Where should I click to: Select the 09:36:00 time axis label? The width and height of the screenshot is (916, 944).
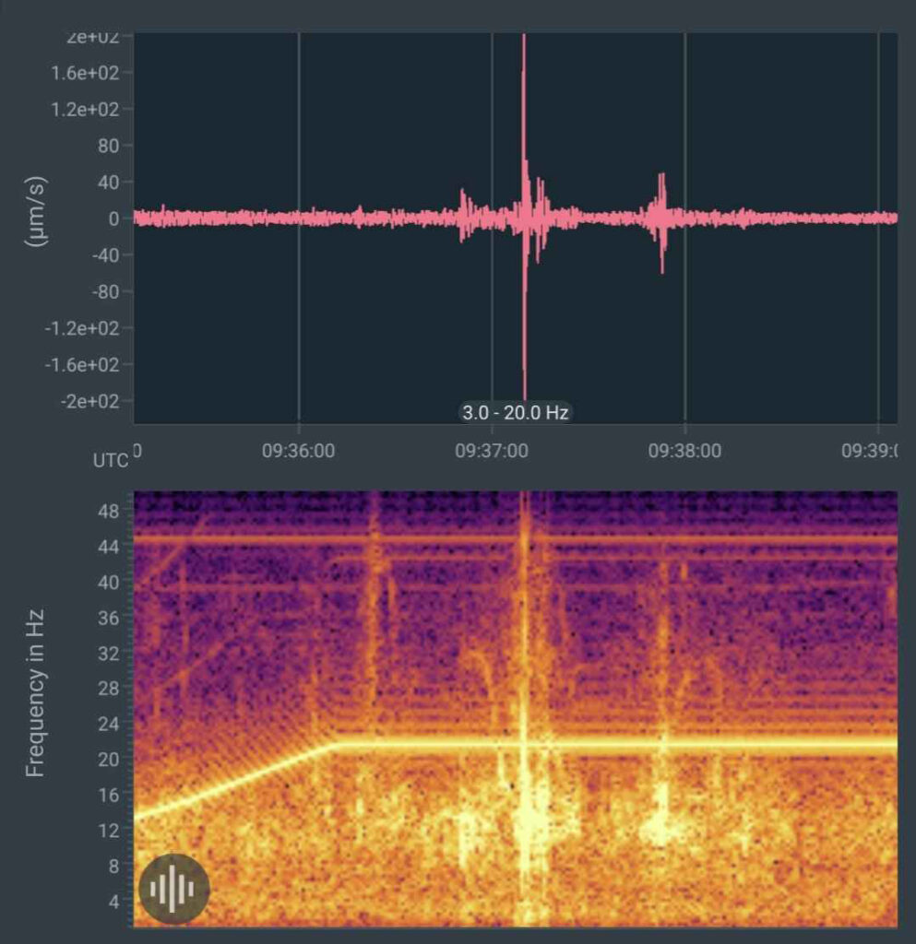click(x=298, y=450)
